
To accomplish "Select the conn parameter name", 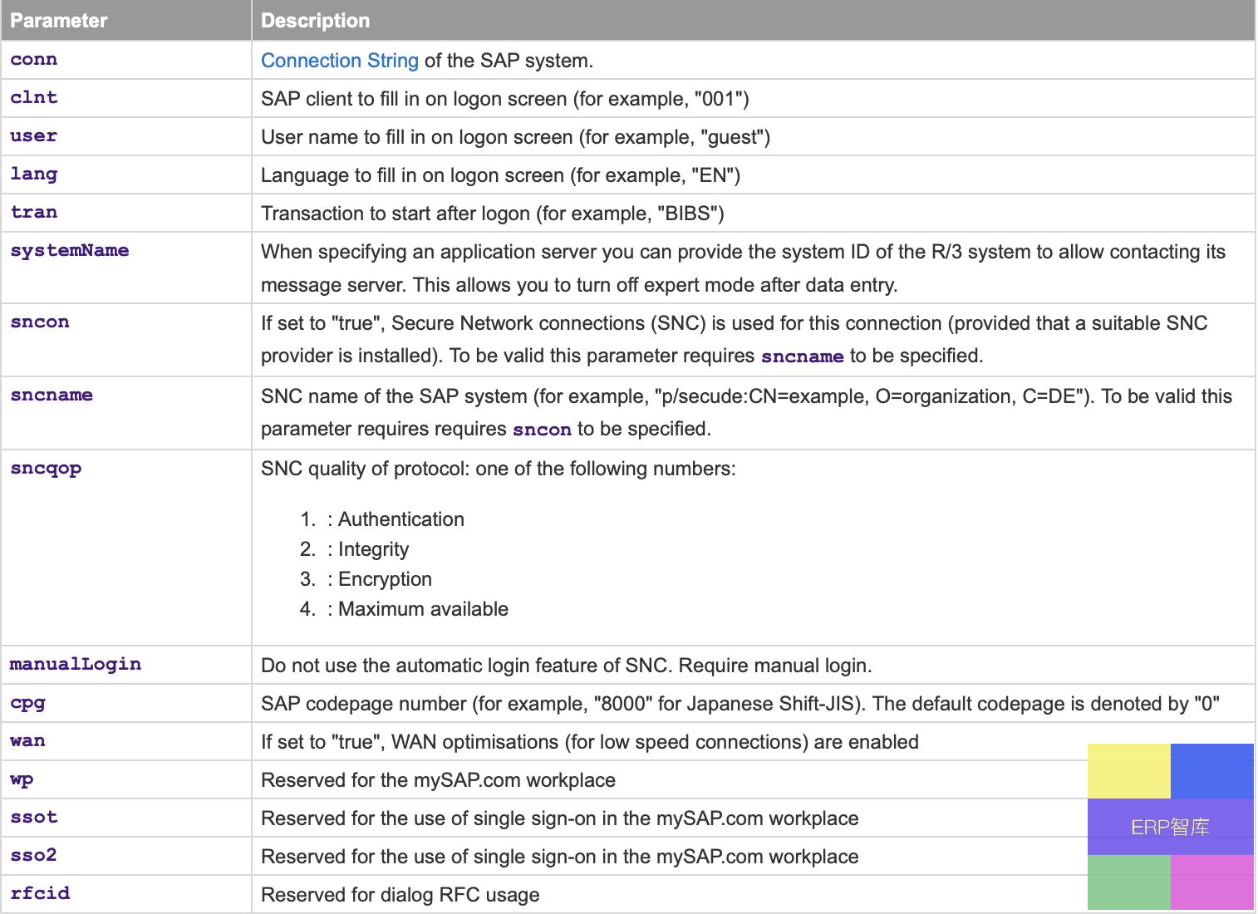I will 34,60.
